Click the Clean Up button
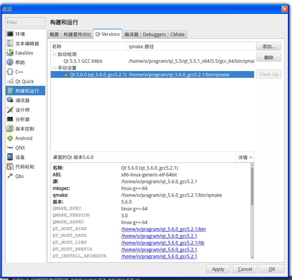The image size is (292, 280). tap(269, 74)
